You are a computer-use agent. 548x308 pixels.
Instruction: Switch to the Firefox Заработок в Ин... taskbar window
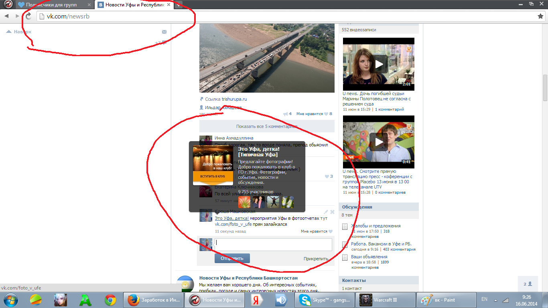point(153,300)
